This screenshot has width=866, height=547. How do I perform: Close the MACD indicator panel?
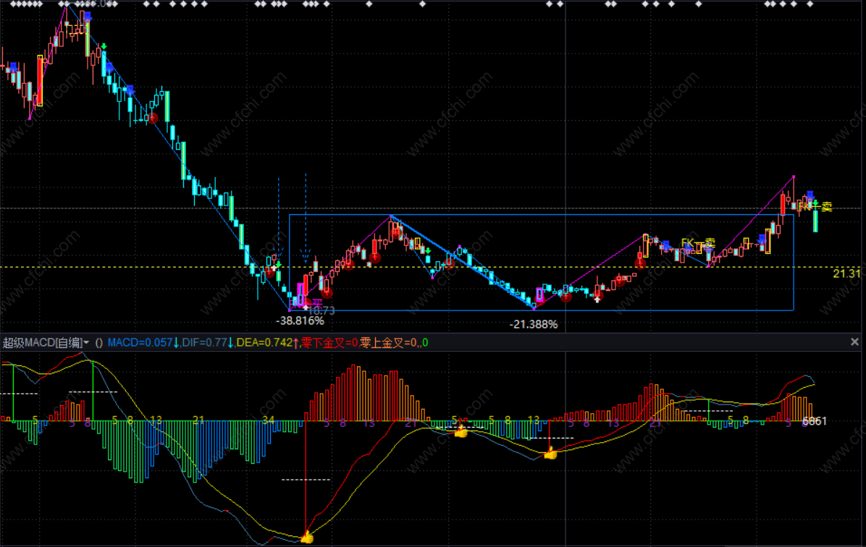coord(857,342)
